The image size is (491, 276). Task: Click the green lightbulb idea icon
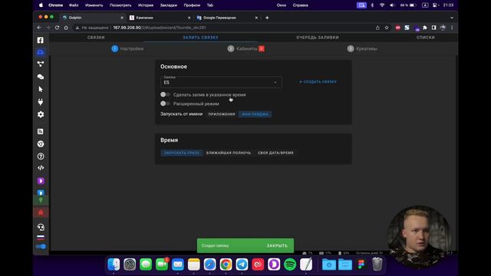[41, 200]
